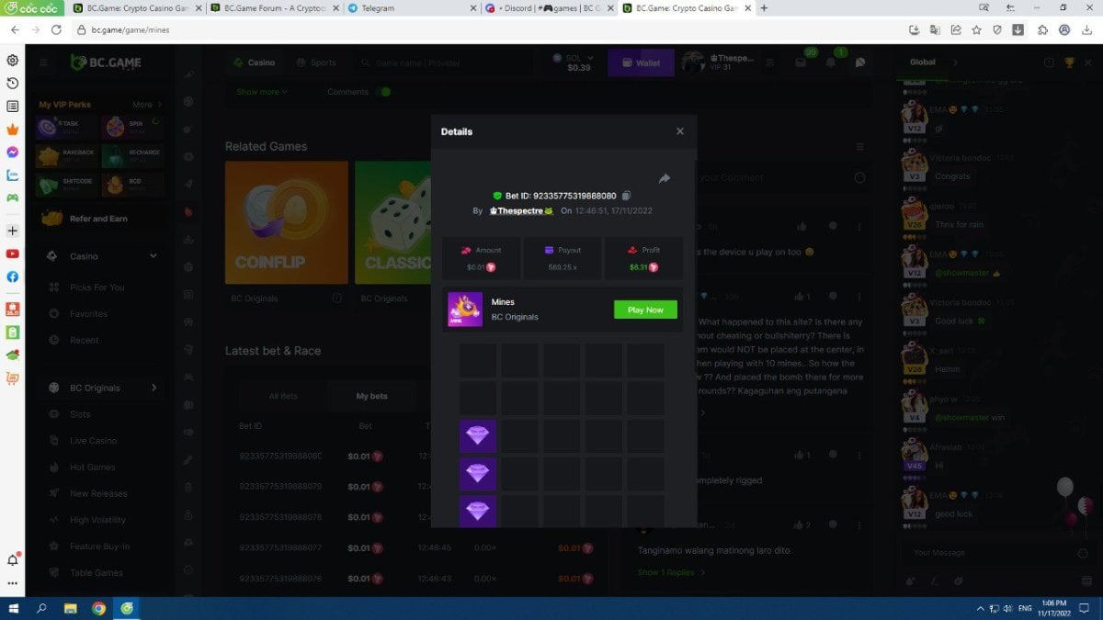This screenshot has height=620, width=1103.
Task: Expand the BC Originals sidebar item
Action: (154, 388)
